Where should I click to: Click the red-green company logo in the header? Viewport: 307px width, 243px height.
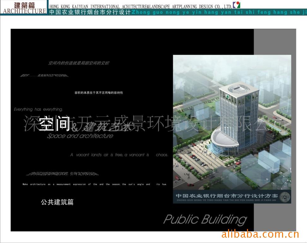[x=237, y=5]
